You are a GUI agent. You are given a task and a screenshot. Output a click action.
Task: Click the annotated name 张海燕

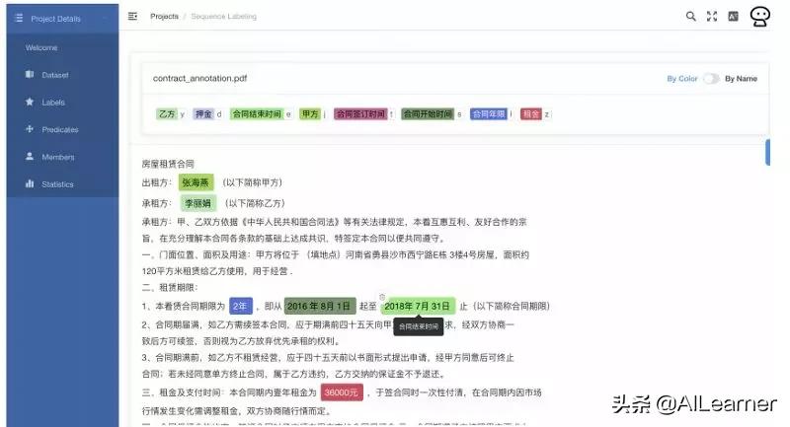(x=196, y=182)
